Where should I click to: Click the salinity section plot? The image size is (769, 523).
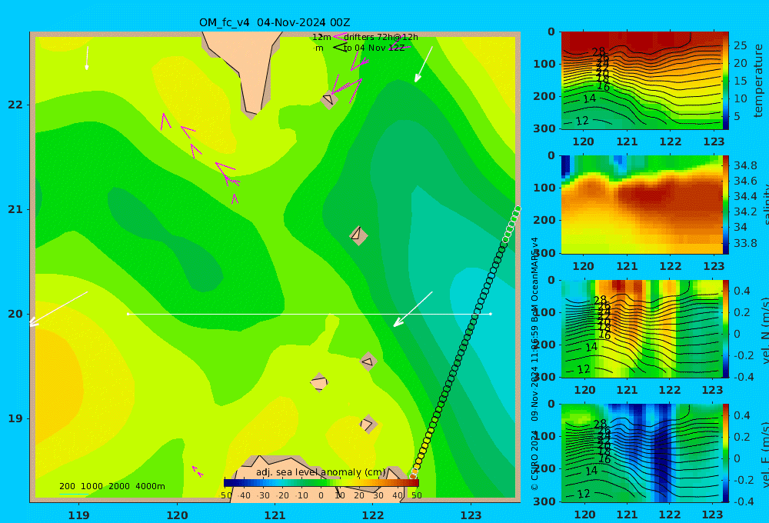pyautogui.click(x=641, y=205)
